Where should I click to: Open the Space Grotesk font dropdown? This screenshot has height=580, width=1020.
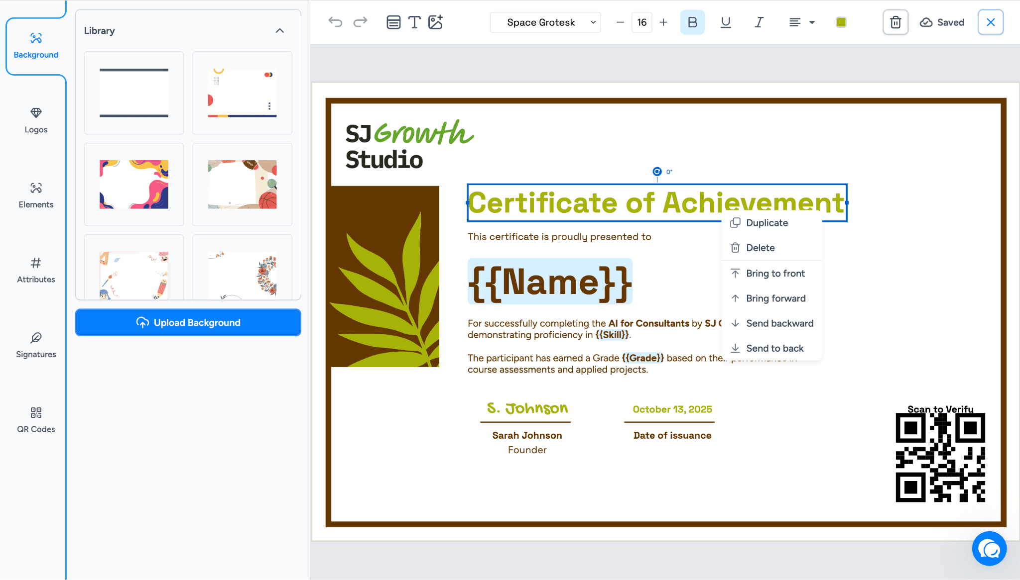tap(546, 22)
